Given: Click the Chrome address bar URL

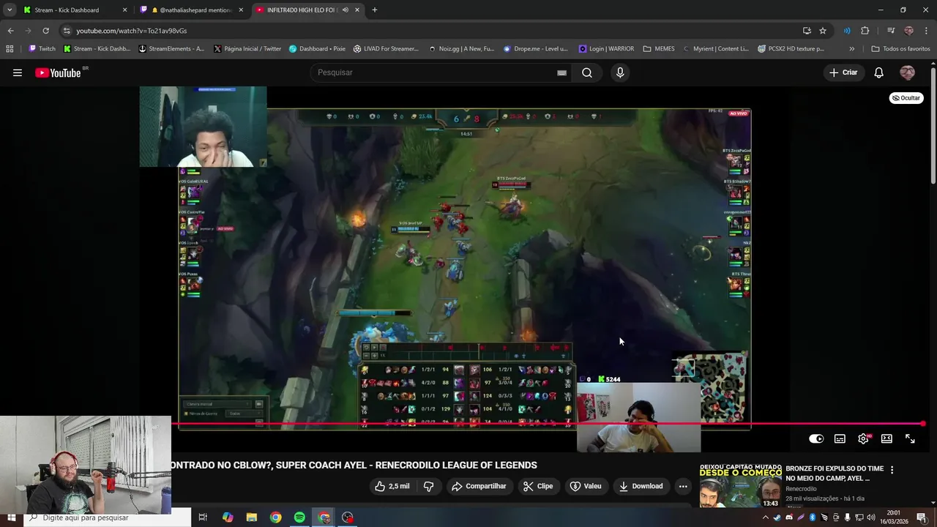Looking at the screenshot, I should coord(132,31).
